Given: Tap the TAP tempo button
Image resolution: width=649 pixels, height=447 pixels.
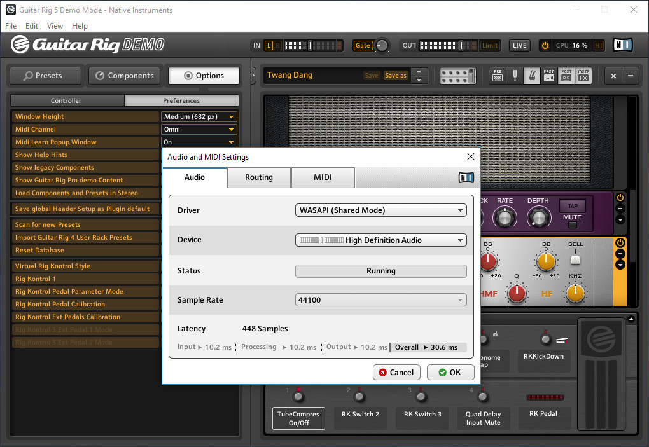Looking at the screenshot, I should point(573,206).
